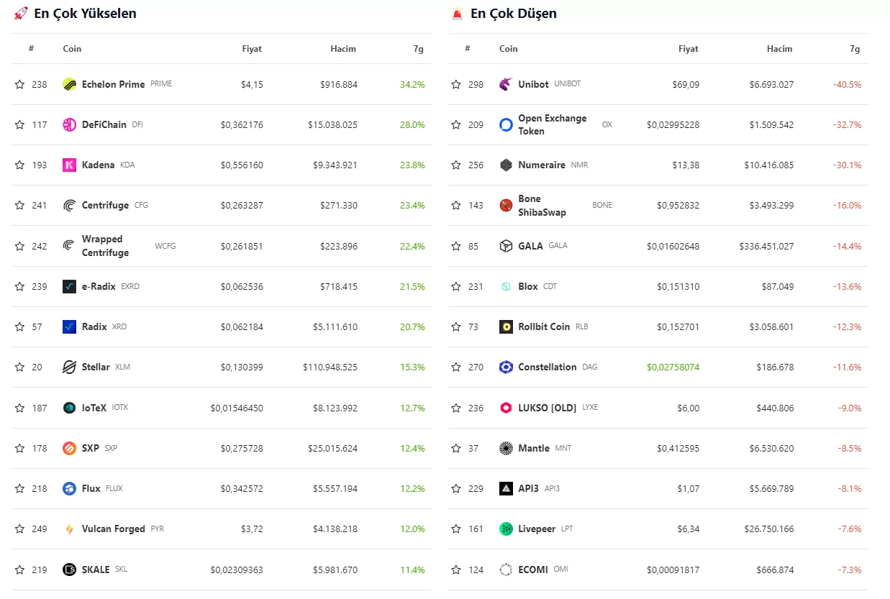Toggle favorite star for ECOMI

tap(456, 570)
